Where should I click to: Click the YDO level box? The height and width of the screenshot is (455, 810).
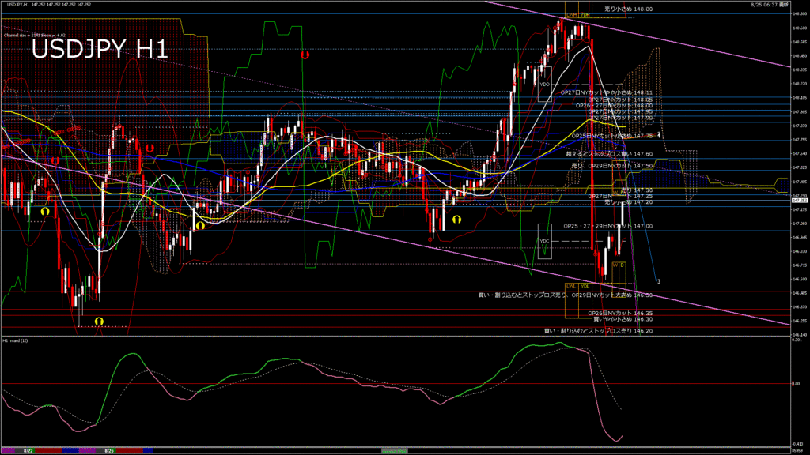click(544, 85)
